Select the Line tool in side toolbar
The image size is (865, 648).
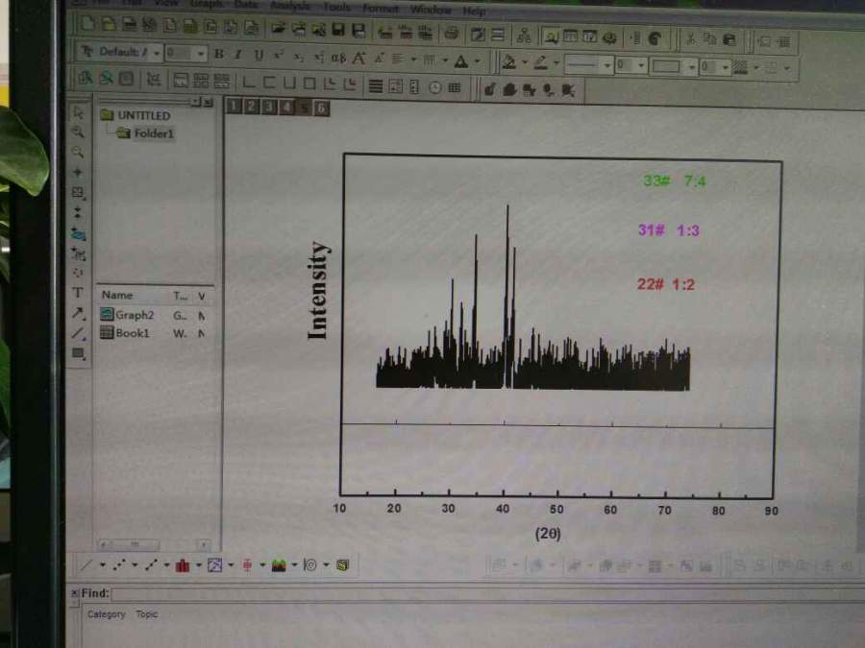(78, 333)
